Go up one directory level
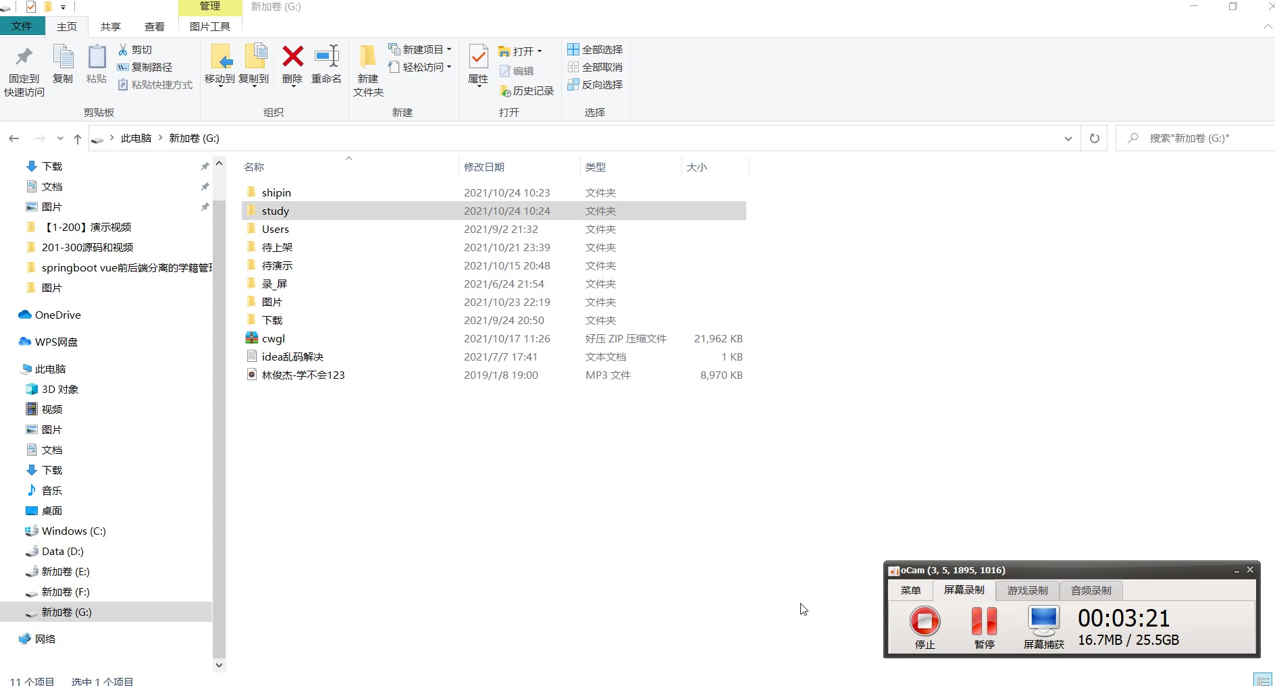 (78, 138)
